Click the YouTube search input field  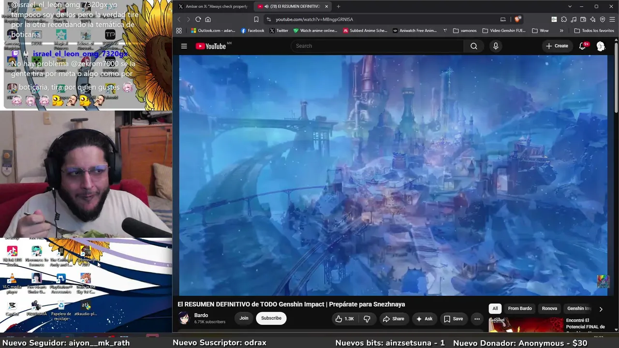pos(377,46)
